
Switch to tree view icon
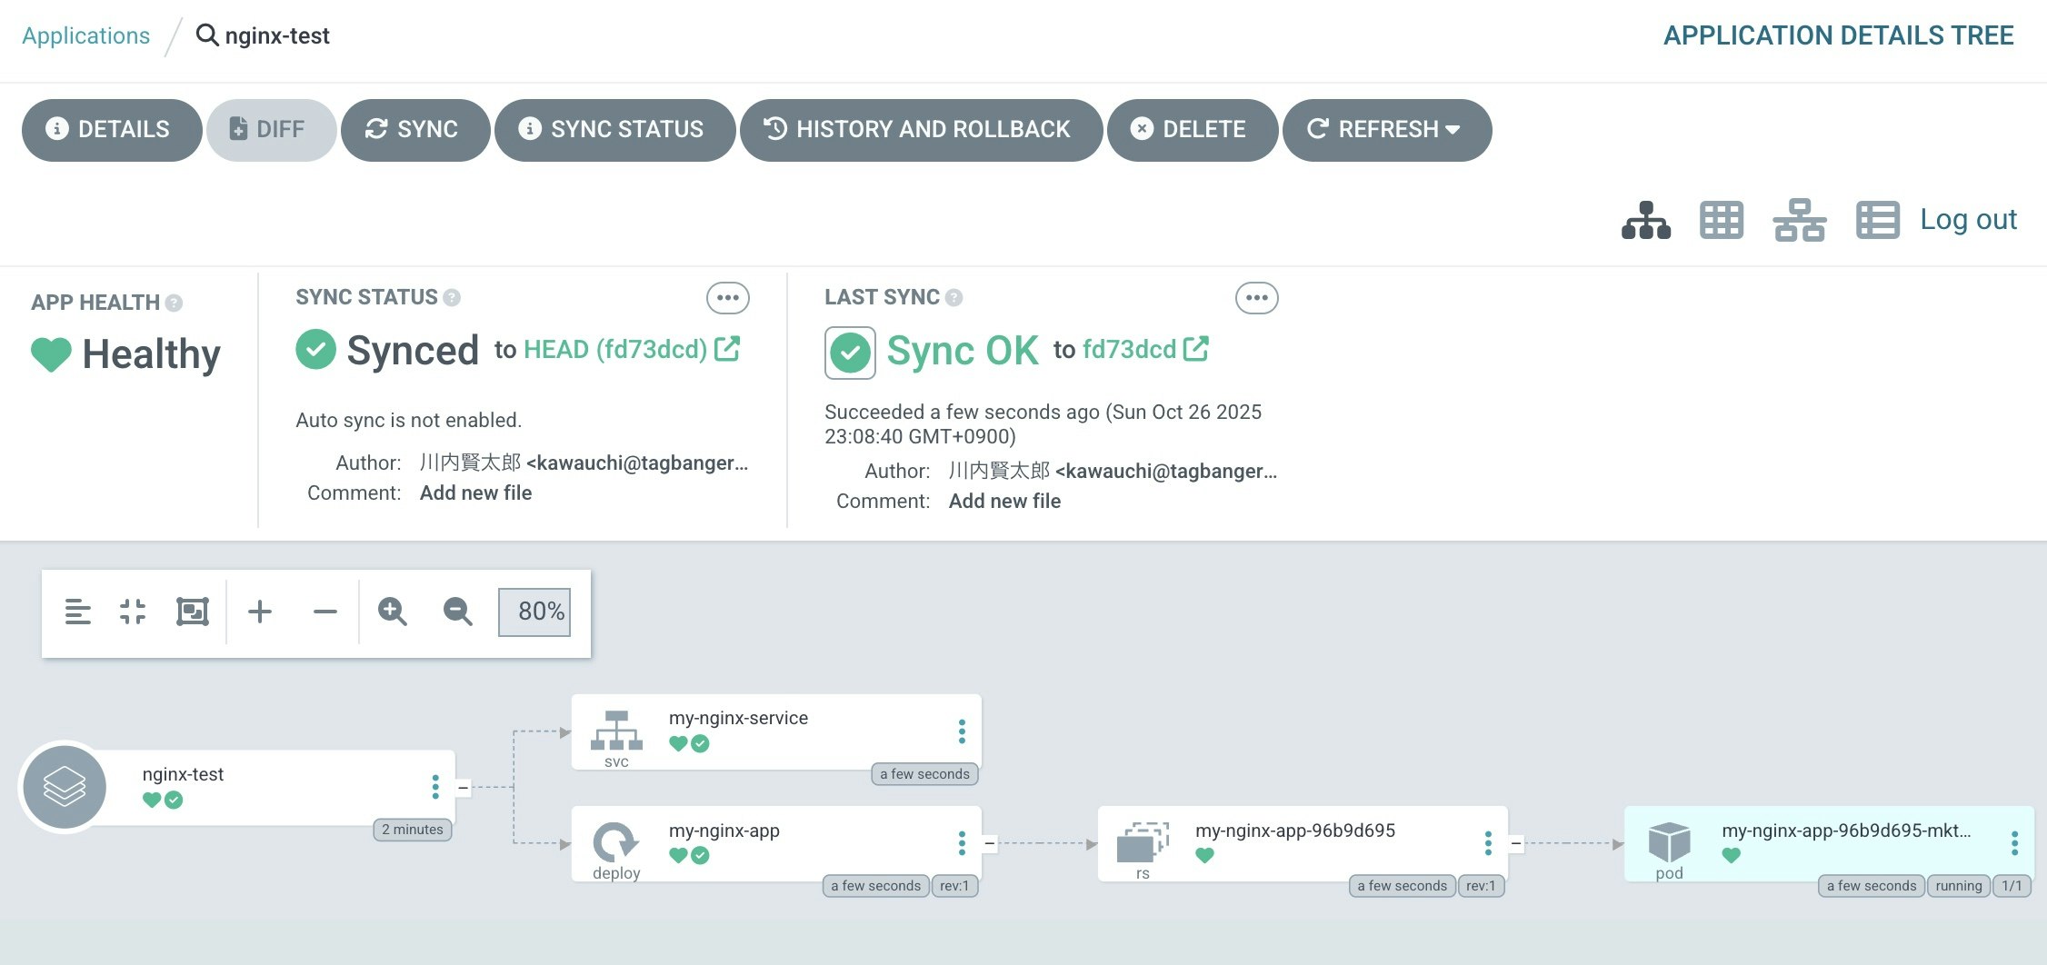[x=1646, y=220]
